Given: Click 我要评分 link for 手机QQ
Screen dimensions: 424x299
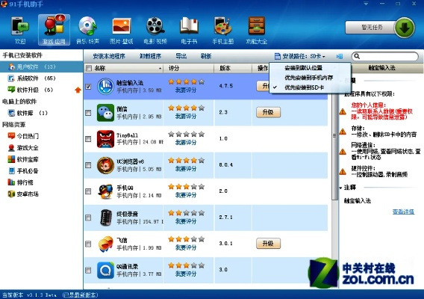Looking at the screenshot, I should [186, 195].
